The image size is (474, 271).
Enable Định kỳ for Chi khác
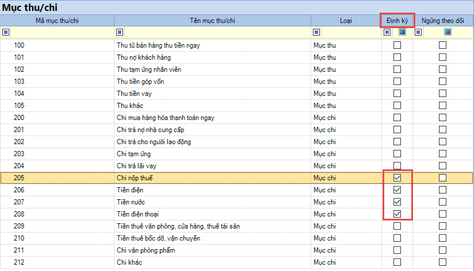(x=397, y=262)
